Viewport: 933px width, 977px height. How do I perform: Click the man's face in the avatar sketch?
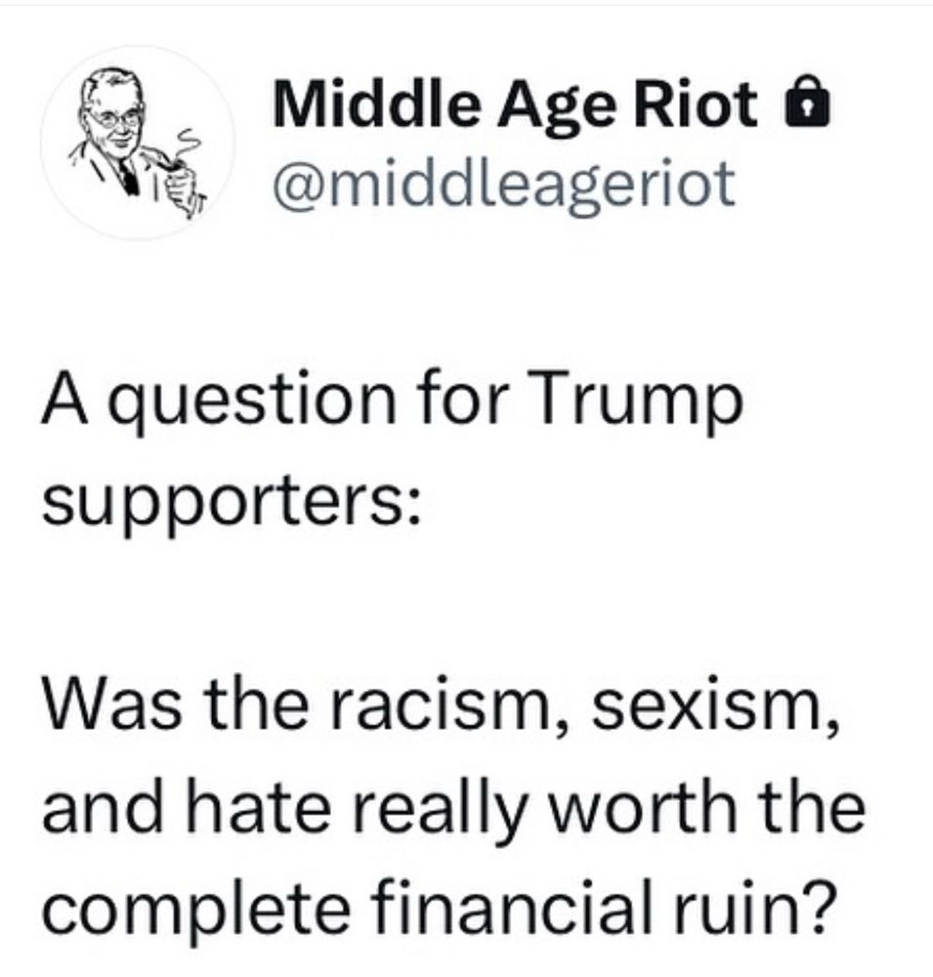pyautogui.click(x=115, y=117)
